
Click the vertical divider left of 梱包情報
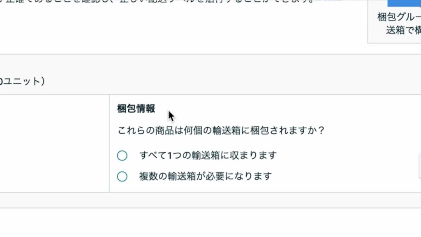[109, 143]
